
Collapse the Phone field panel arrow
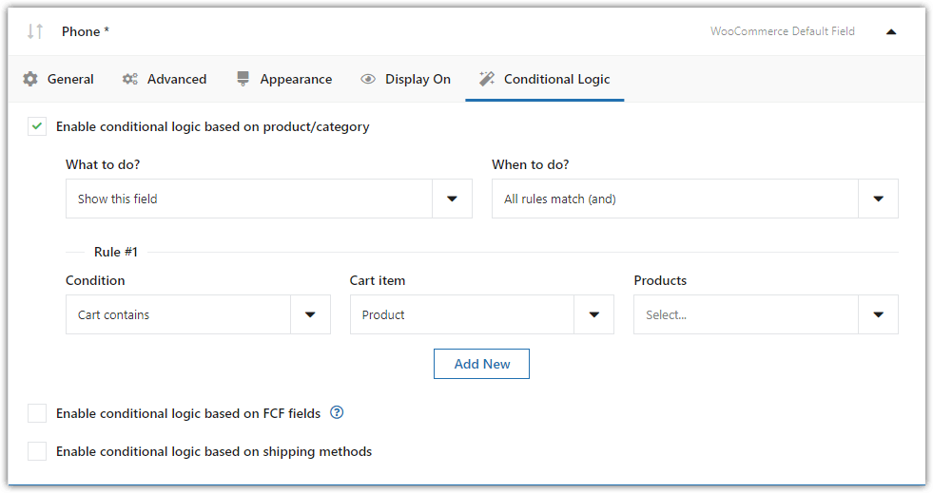891,32
